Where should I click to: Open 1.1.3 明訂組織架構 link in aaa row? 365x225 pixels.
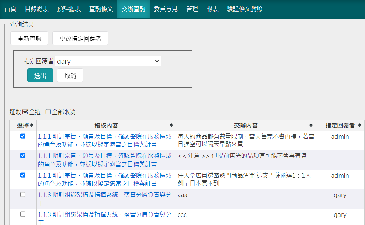coord(105,195)
